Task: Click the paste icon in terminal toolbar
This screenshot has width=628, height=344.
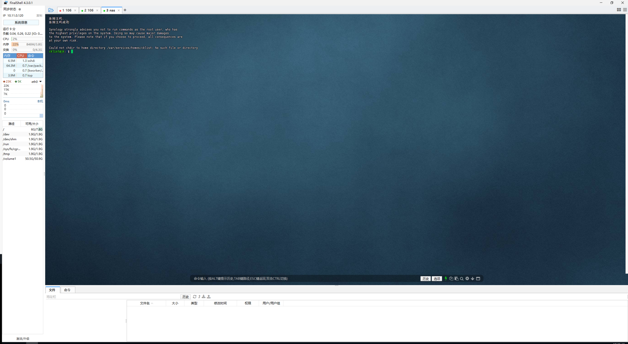Action: click(456, 278)
